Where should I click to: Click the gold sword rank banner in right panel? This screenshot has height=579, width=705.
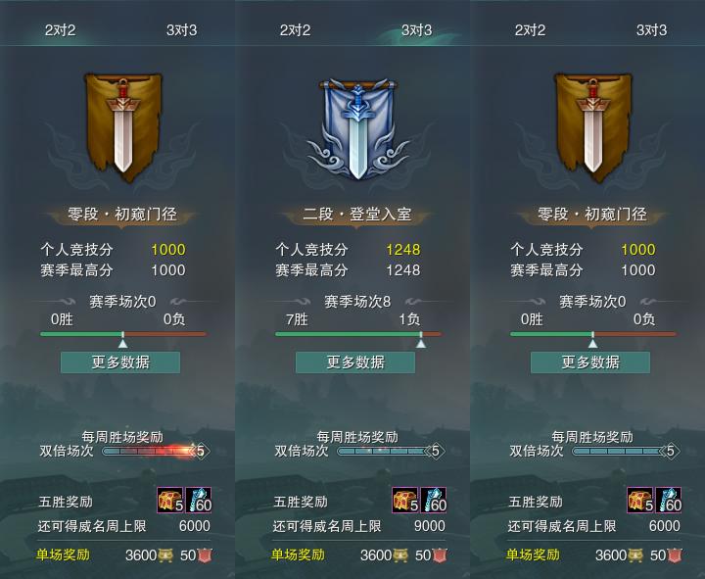592,127
